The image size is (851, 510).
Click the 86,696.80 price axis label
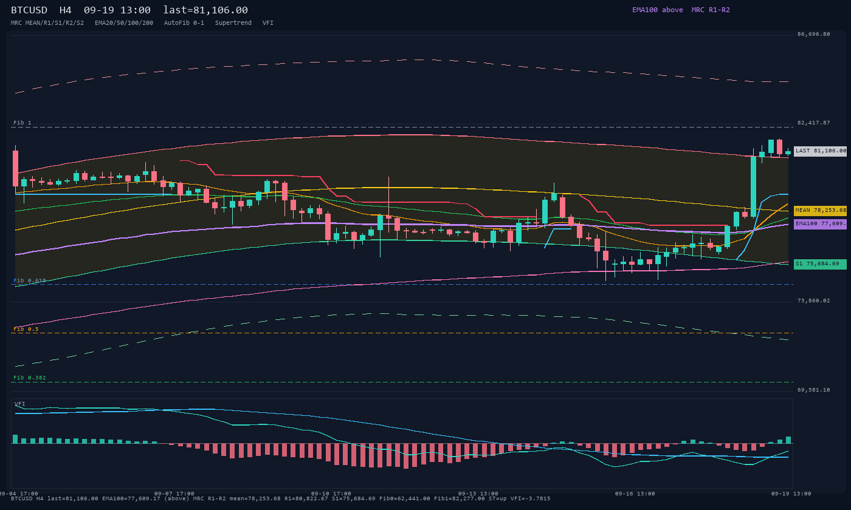point(813,34)
